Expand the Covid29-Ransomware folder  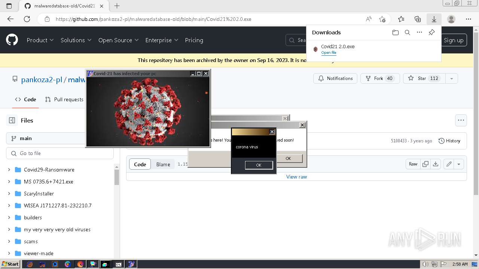click(9, 170)
